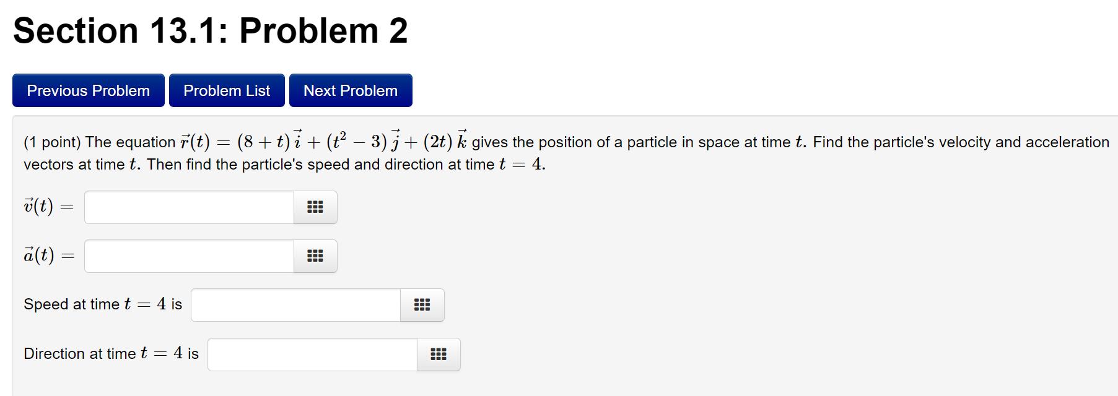Select the direction at time t=4 field
The width and height of the screenshot is (1118, 396).
(x=310, y=354)
